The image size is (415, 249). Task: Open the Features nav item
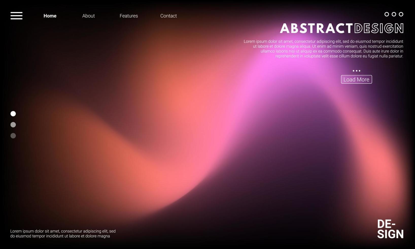pos(129,16)
